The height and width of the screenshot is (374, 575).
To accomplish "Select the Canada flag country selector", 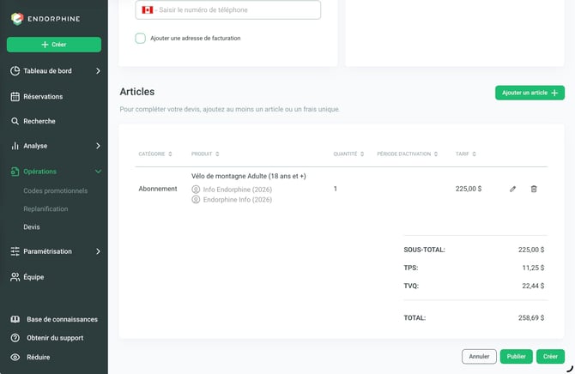I will tap(148, 10).
